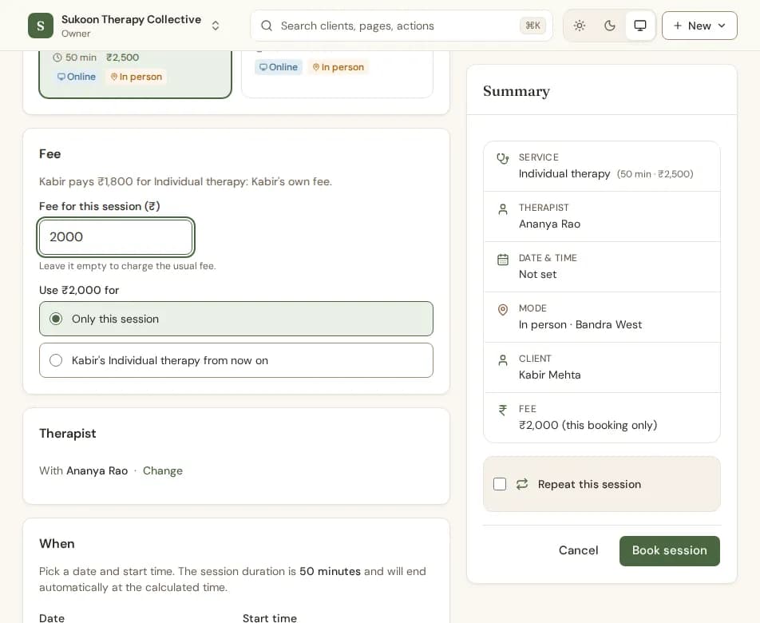The image size is (760, 623).
Task: Click the In person tag in the selected service card
Action: [x=137, y=77]
